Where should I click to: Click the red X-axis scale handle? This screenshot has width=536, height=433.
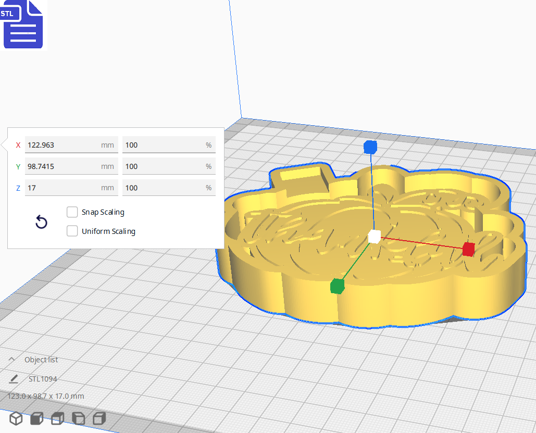[468, 250]
